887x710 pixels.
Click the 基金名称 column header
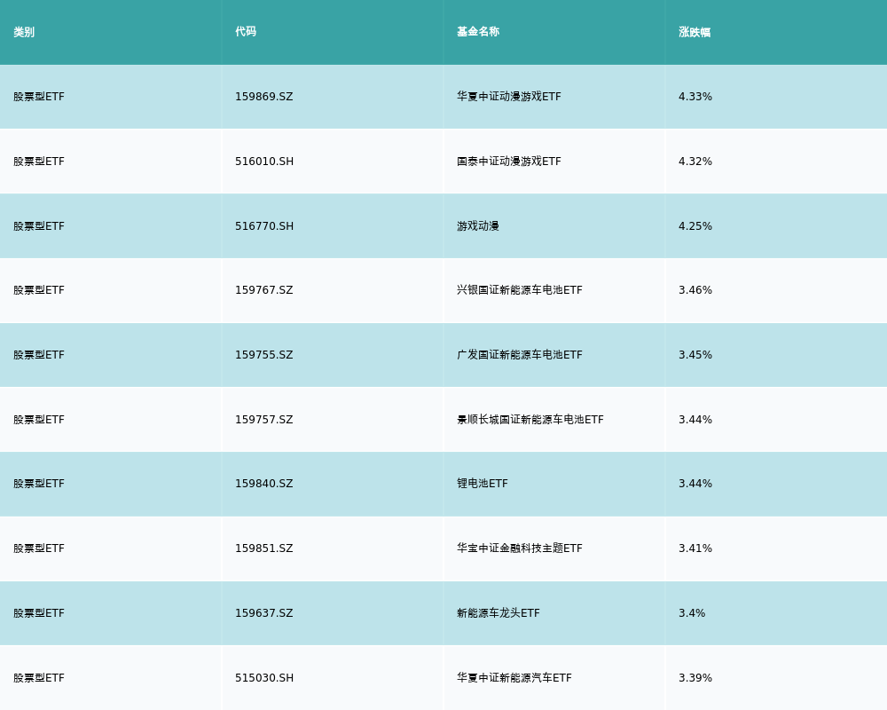pos(478,32)
